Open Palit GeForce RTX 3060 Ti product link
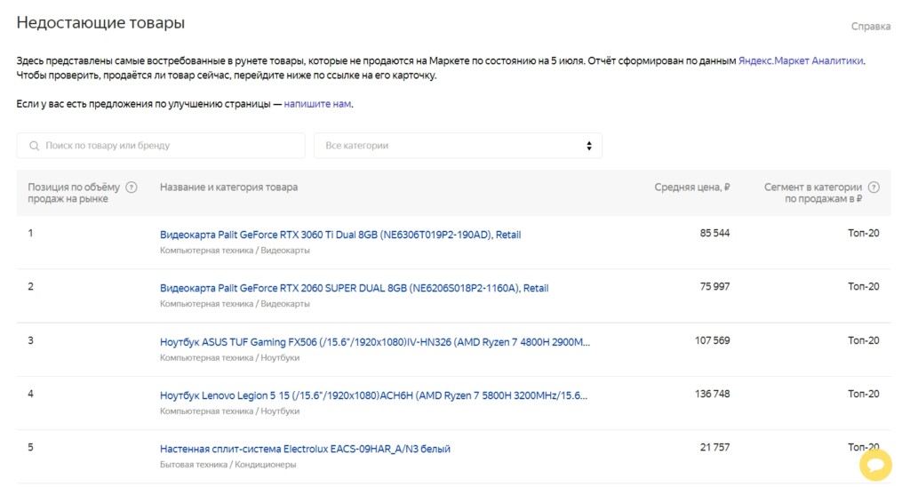This screenshot has height=487, width=910. click(339, 236)
